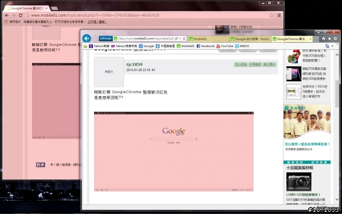
Task: Click the IE command bar icon on the right
Action: pyautogui.click(x=327, y=46)
